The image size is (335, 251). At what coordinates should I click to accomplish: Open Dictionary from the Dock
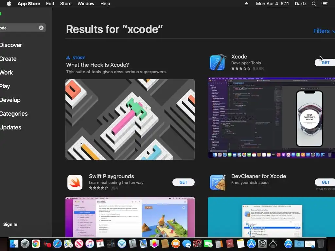click(x=230, y=243)
